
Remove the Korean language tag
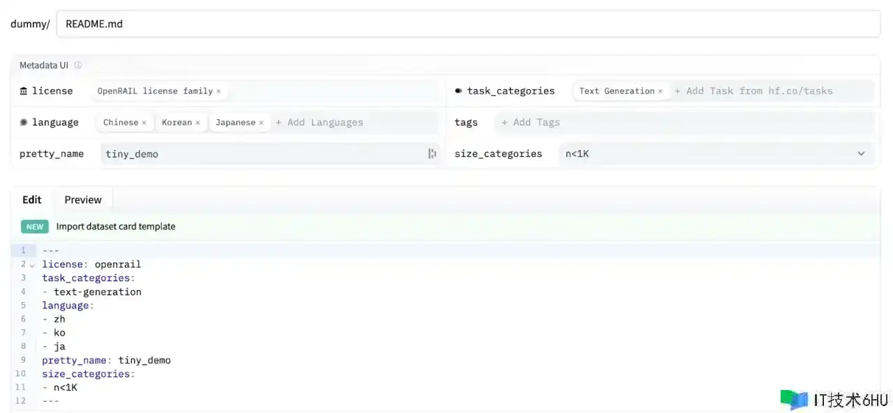(x=197, y=123)
